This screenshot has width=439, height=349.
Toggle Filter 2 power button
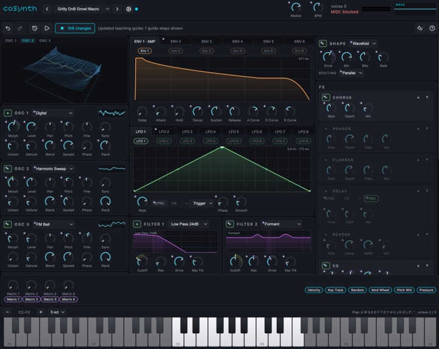click(230, 224)
